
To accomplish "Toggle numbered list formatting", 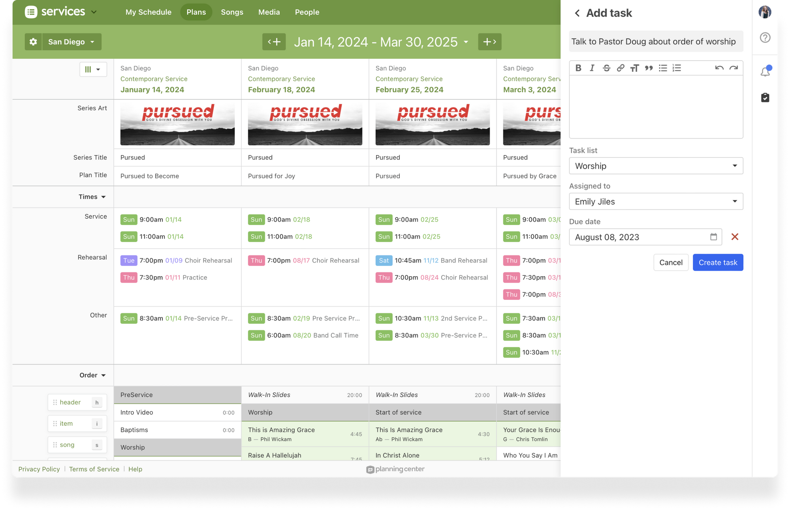I will (677, 67).
